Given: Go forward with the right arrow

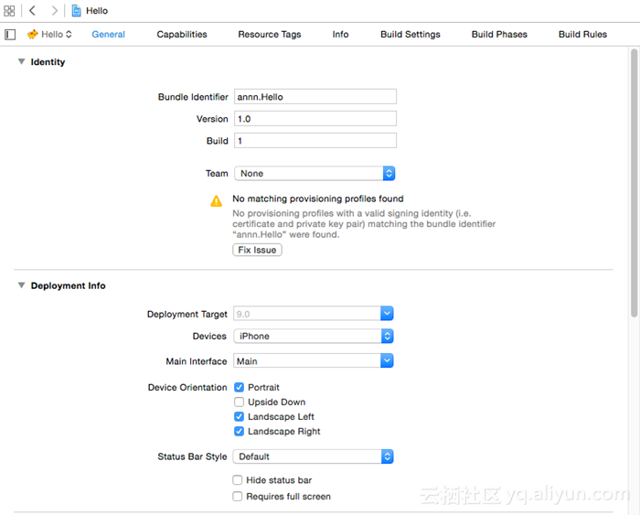Looking at the screenshot, I should tap(54, 11).
